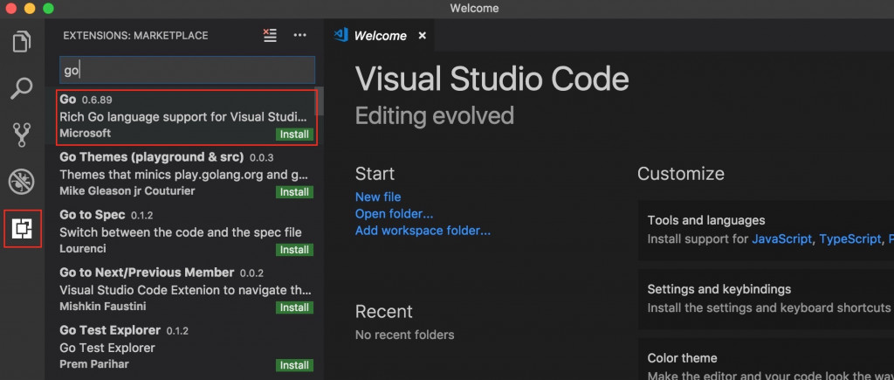Screen dimensions: 894x380
Task: Select the Welcome editor tab
Action: pos(380,35)
